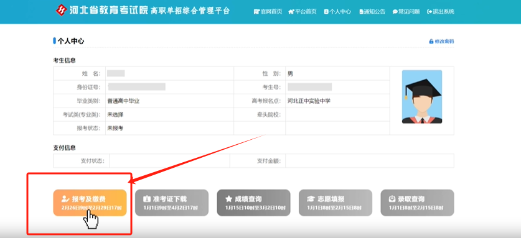The image size is (521, 238).
Task: Click the 修改密码 link
Action: 444,42
